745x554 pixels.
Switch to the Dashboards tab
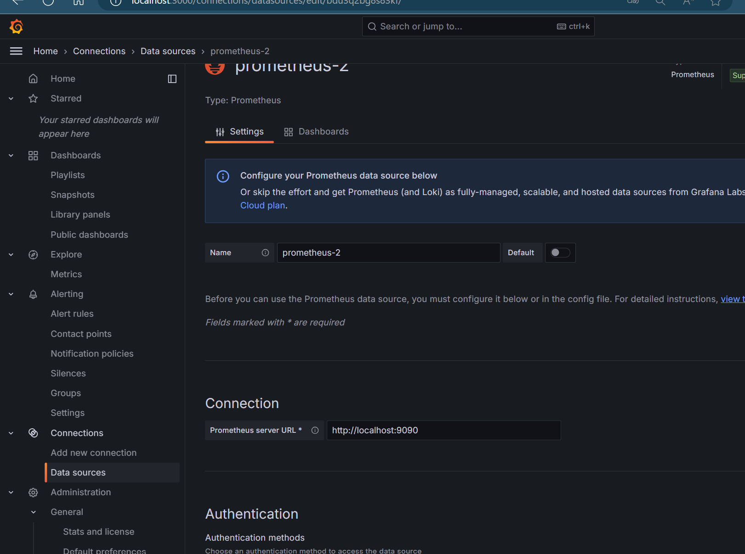tap(316, 132)
